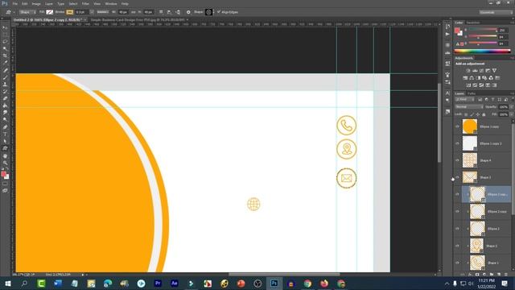Open the Essentials workspace dropdown

(496, 12)
